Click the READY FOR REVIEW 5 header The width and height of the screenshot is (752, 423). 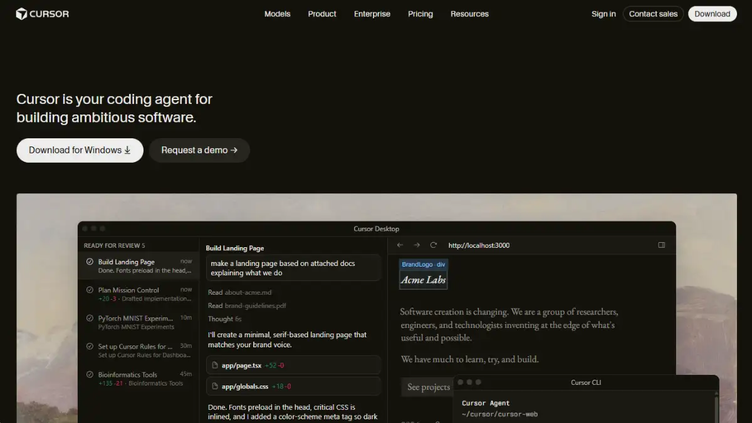click(x=114, y=245)
